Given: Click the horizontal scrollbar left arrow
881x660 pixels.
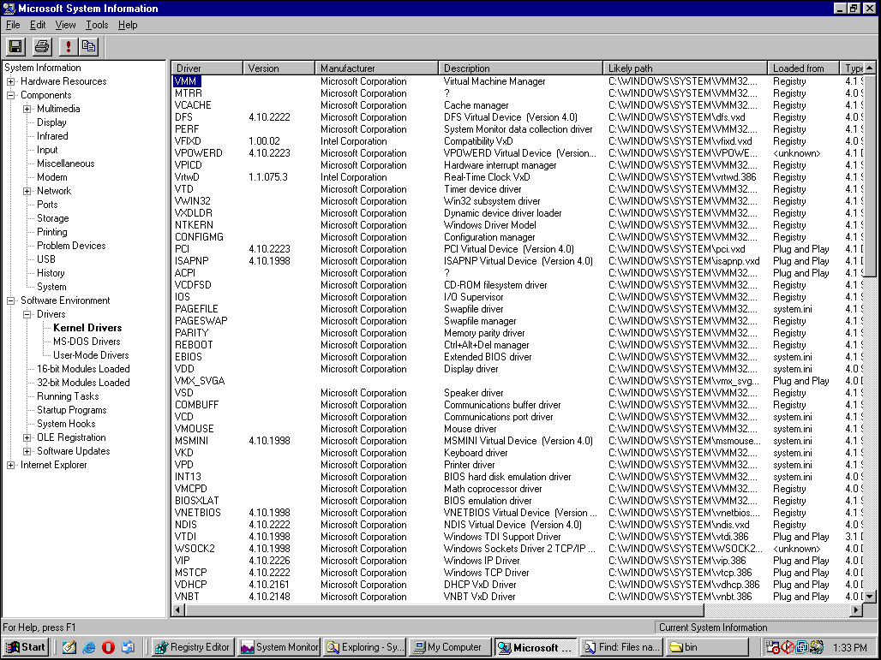Looking at the screenshot, I should point(178,609).
